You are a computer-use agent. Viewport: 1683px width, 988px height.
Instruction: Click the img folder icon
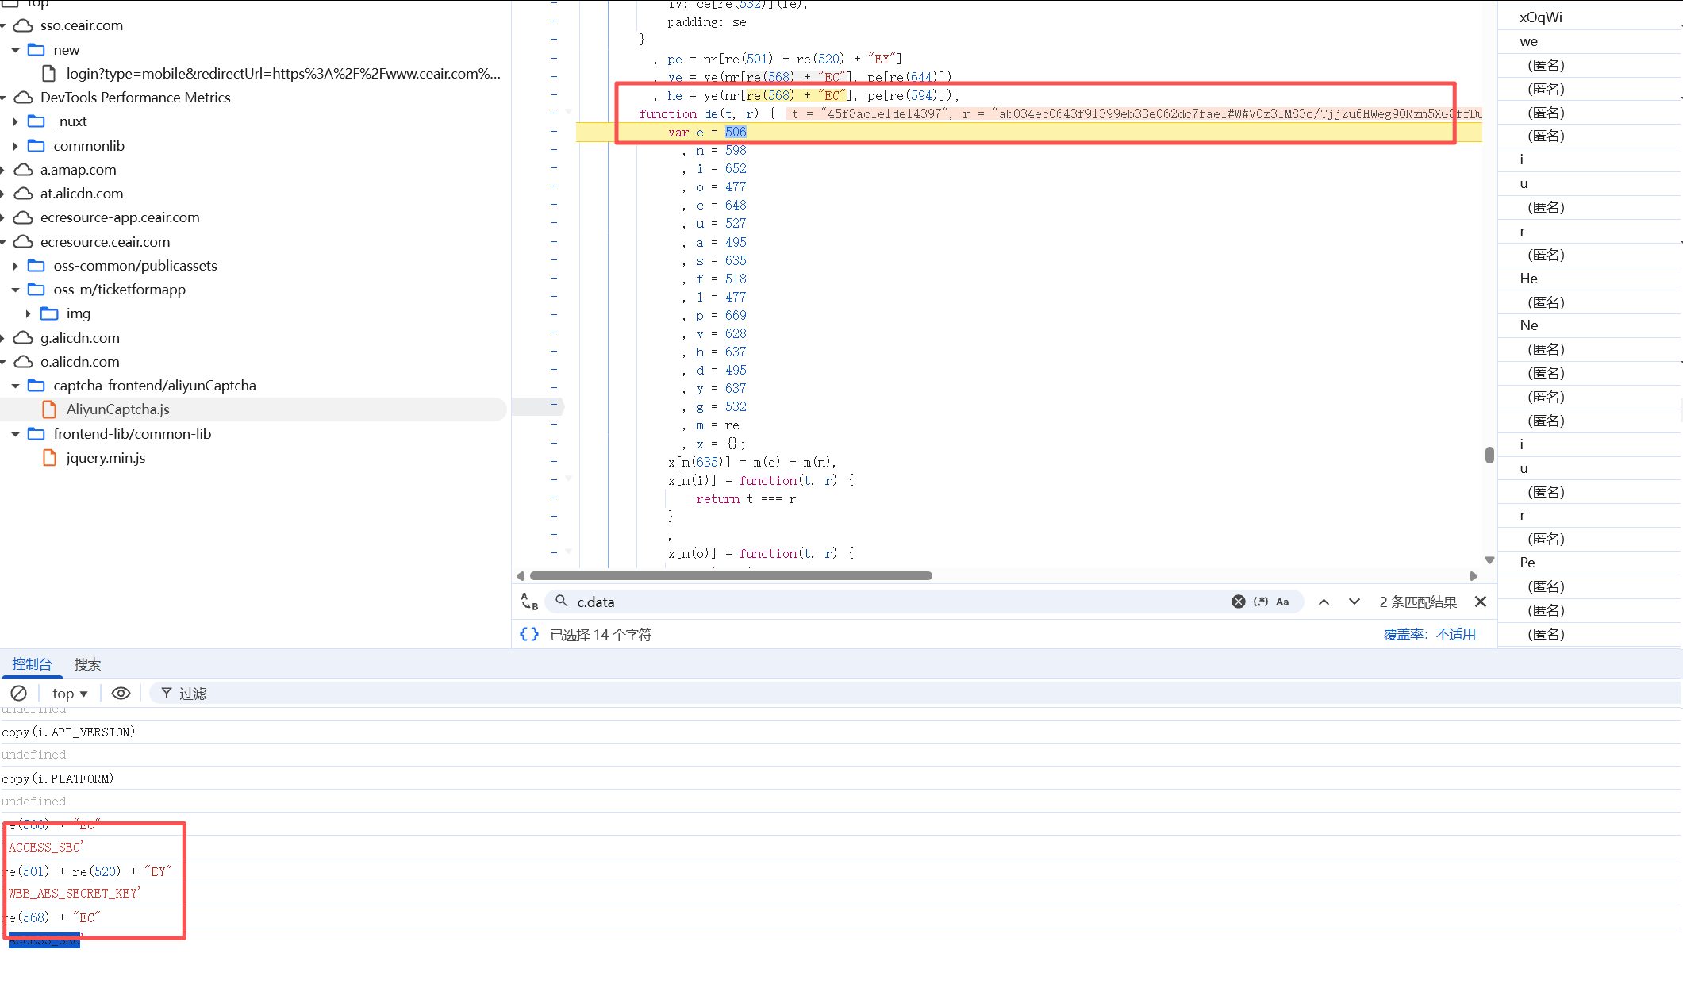(x=49, y=313)
